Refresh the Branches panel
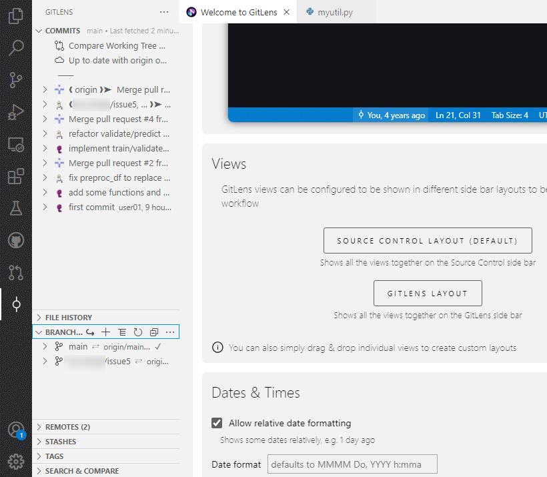This screenshot has width=547, height=477. pyautogui.click(x=137, y=332)
